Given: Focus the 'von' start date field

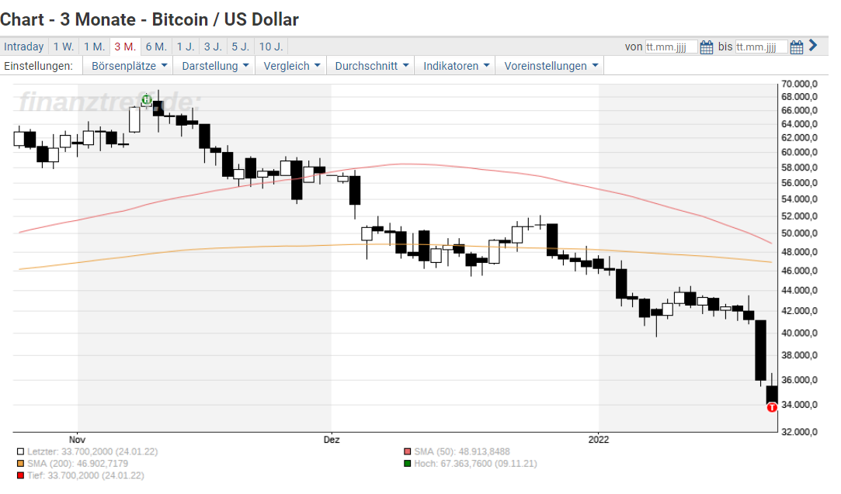Looking at the screenshot, I should tap(671, 47).
